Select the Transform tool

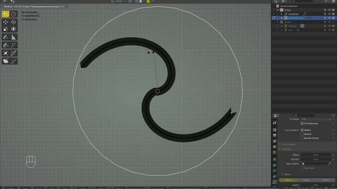[14, 29]
